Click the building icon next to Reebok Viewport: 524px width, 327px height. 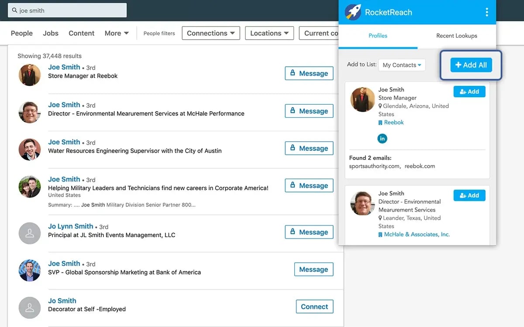point(380,123)
